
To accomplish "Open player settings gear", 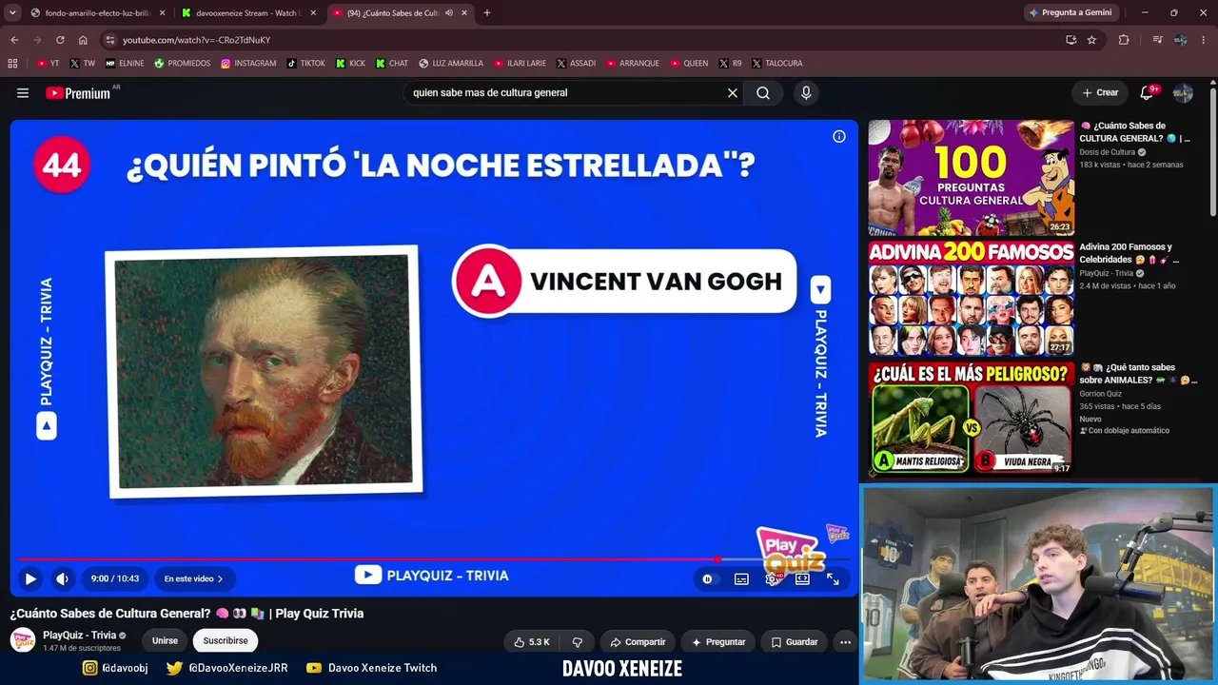I will coord(772,578).
